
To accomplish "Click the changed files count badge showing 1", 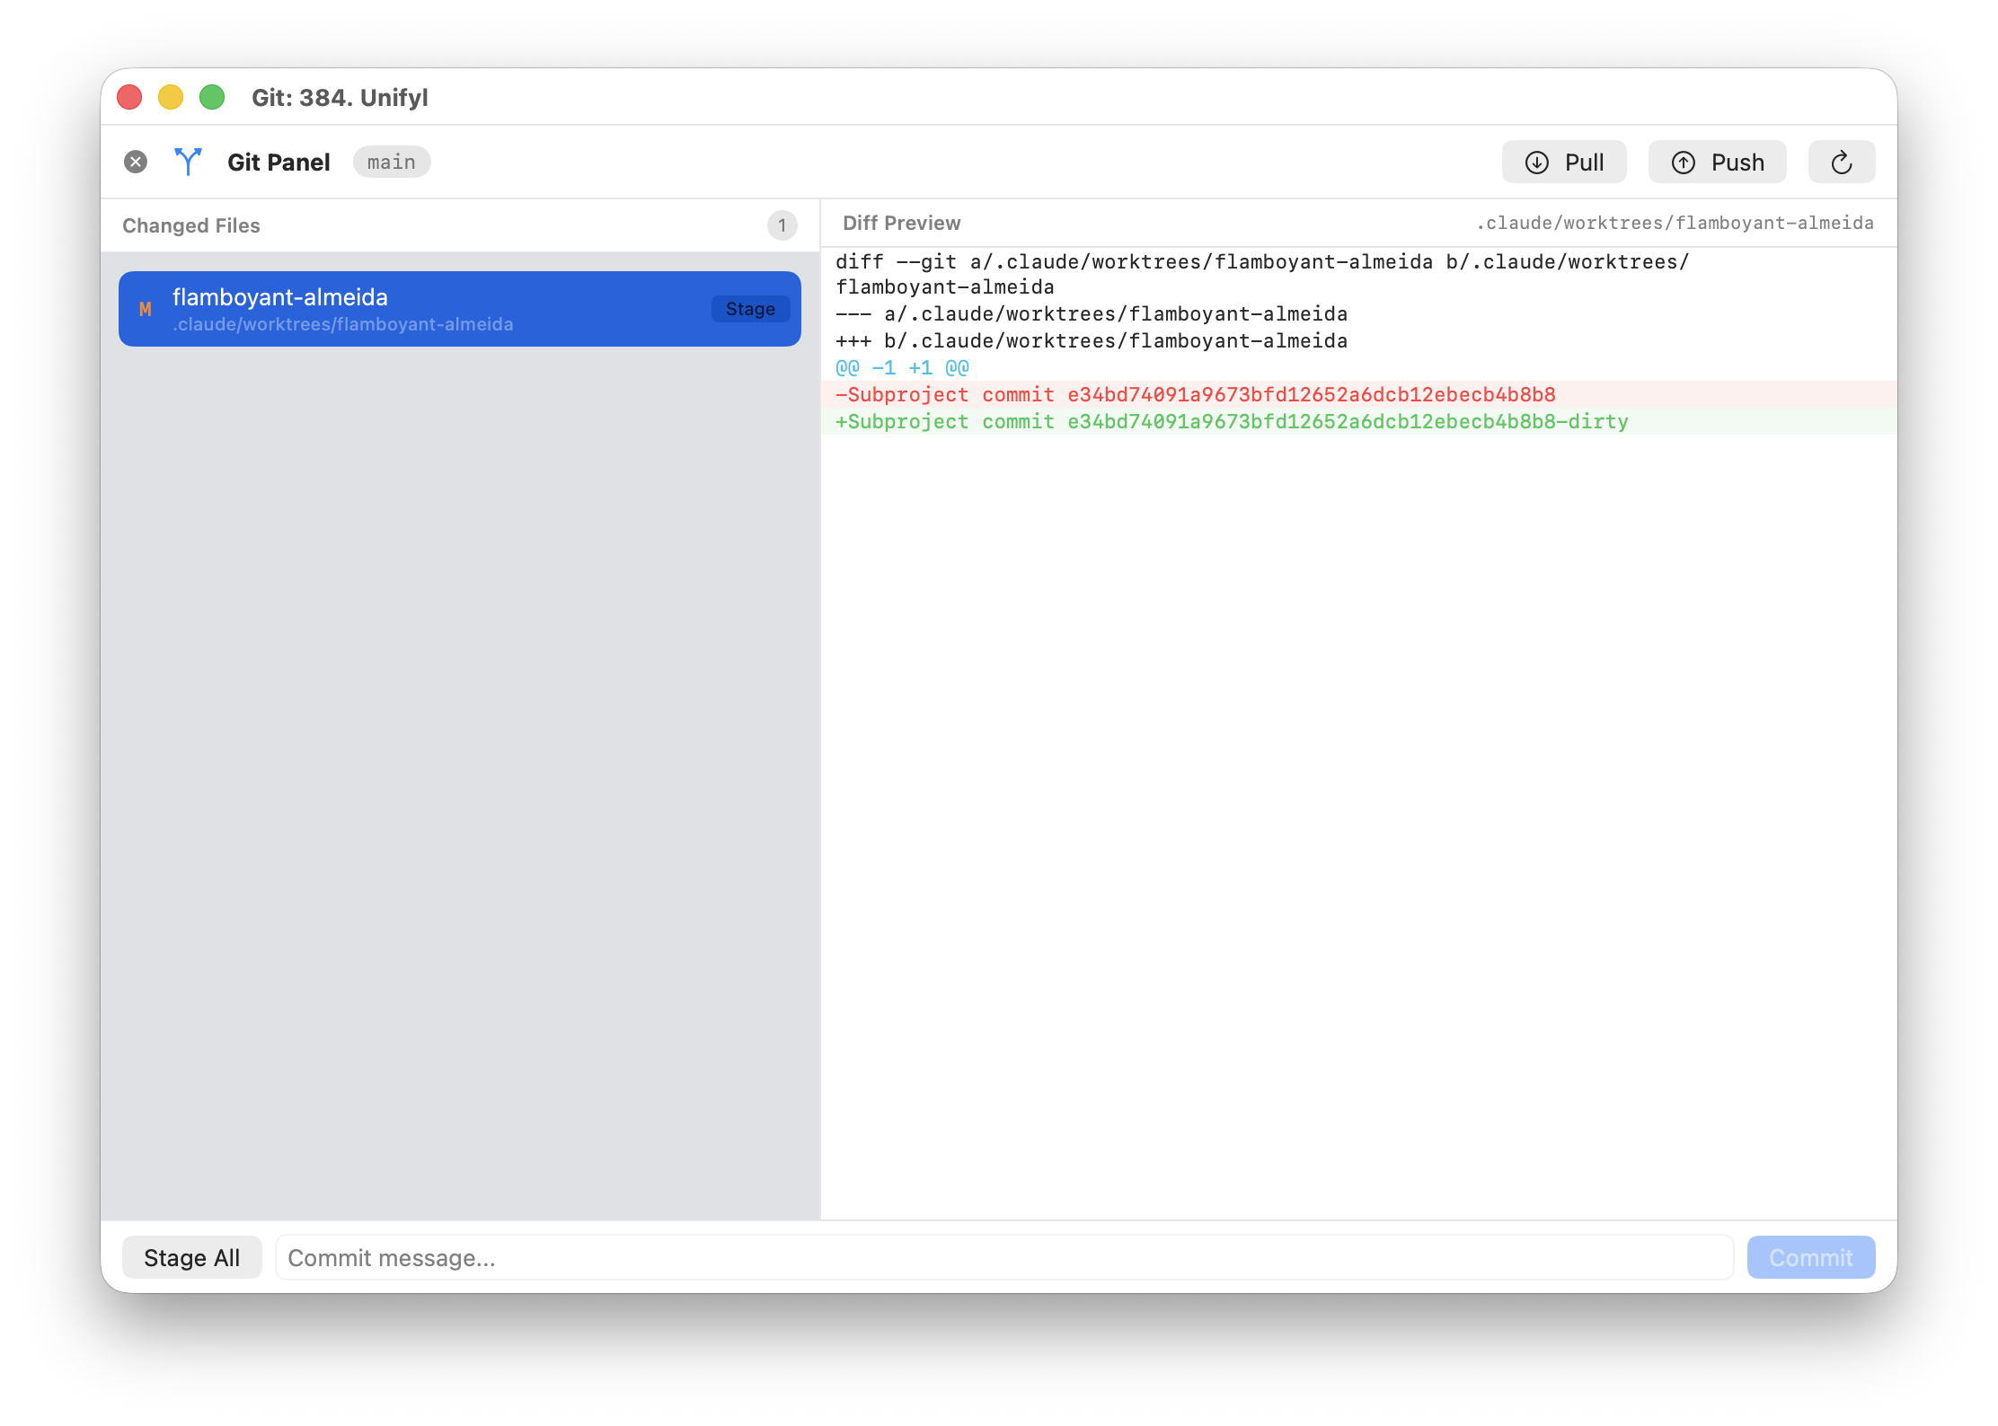I will pyautogui.click(x=781, y=225).
